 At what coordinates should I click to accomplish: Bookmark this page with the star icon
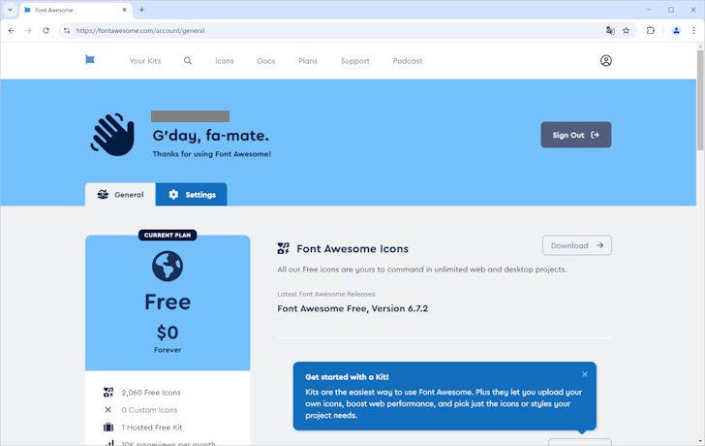627,30
